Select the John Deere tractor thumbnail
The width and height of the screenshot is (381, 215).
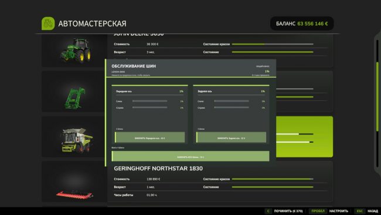74,50
